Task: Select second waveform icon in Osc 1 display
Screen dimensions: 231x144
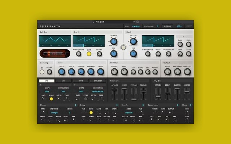Action: [x=85, y=46]
